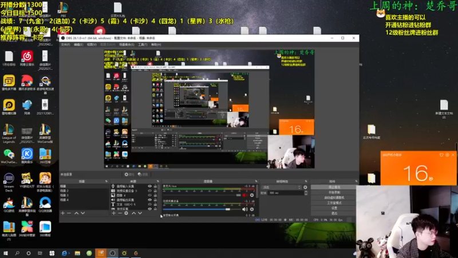The width and height of the screenshot is (458, 258).
Task: Toggle visibility of 音频输出采集 source
Action: 149,200
